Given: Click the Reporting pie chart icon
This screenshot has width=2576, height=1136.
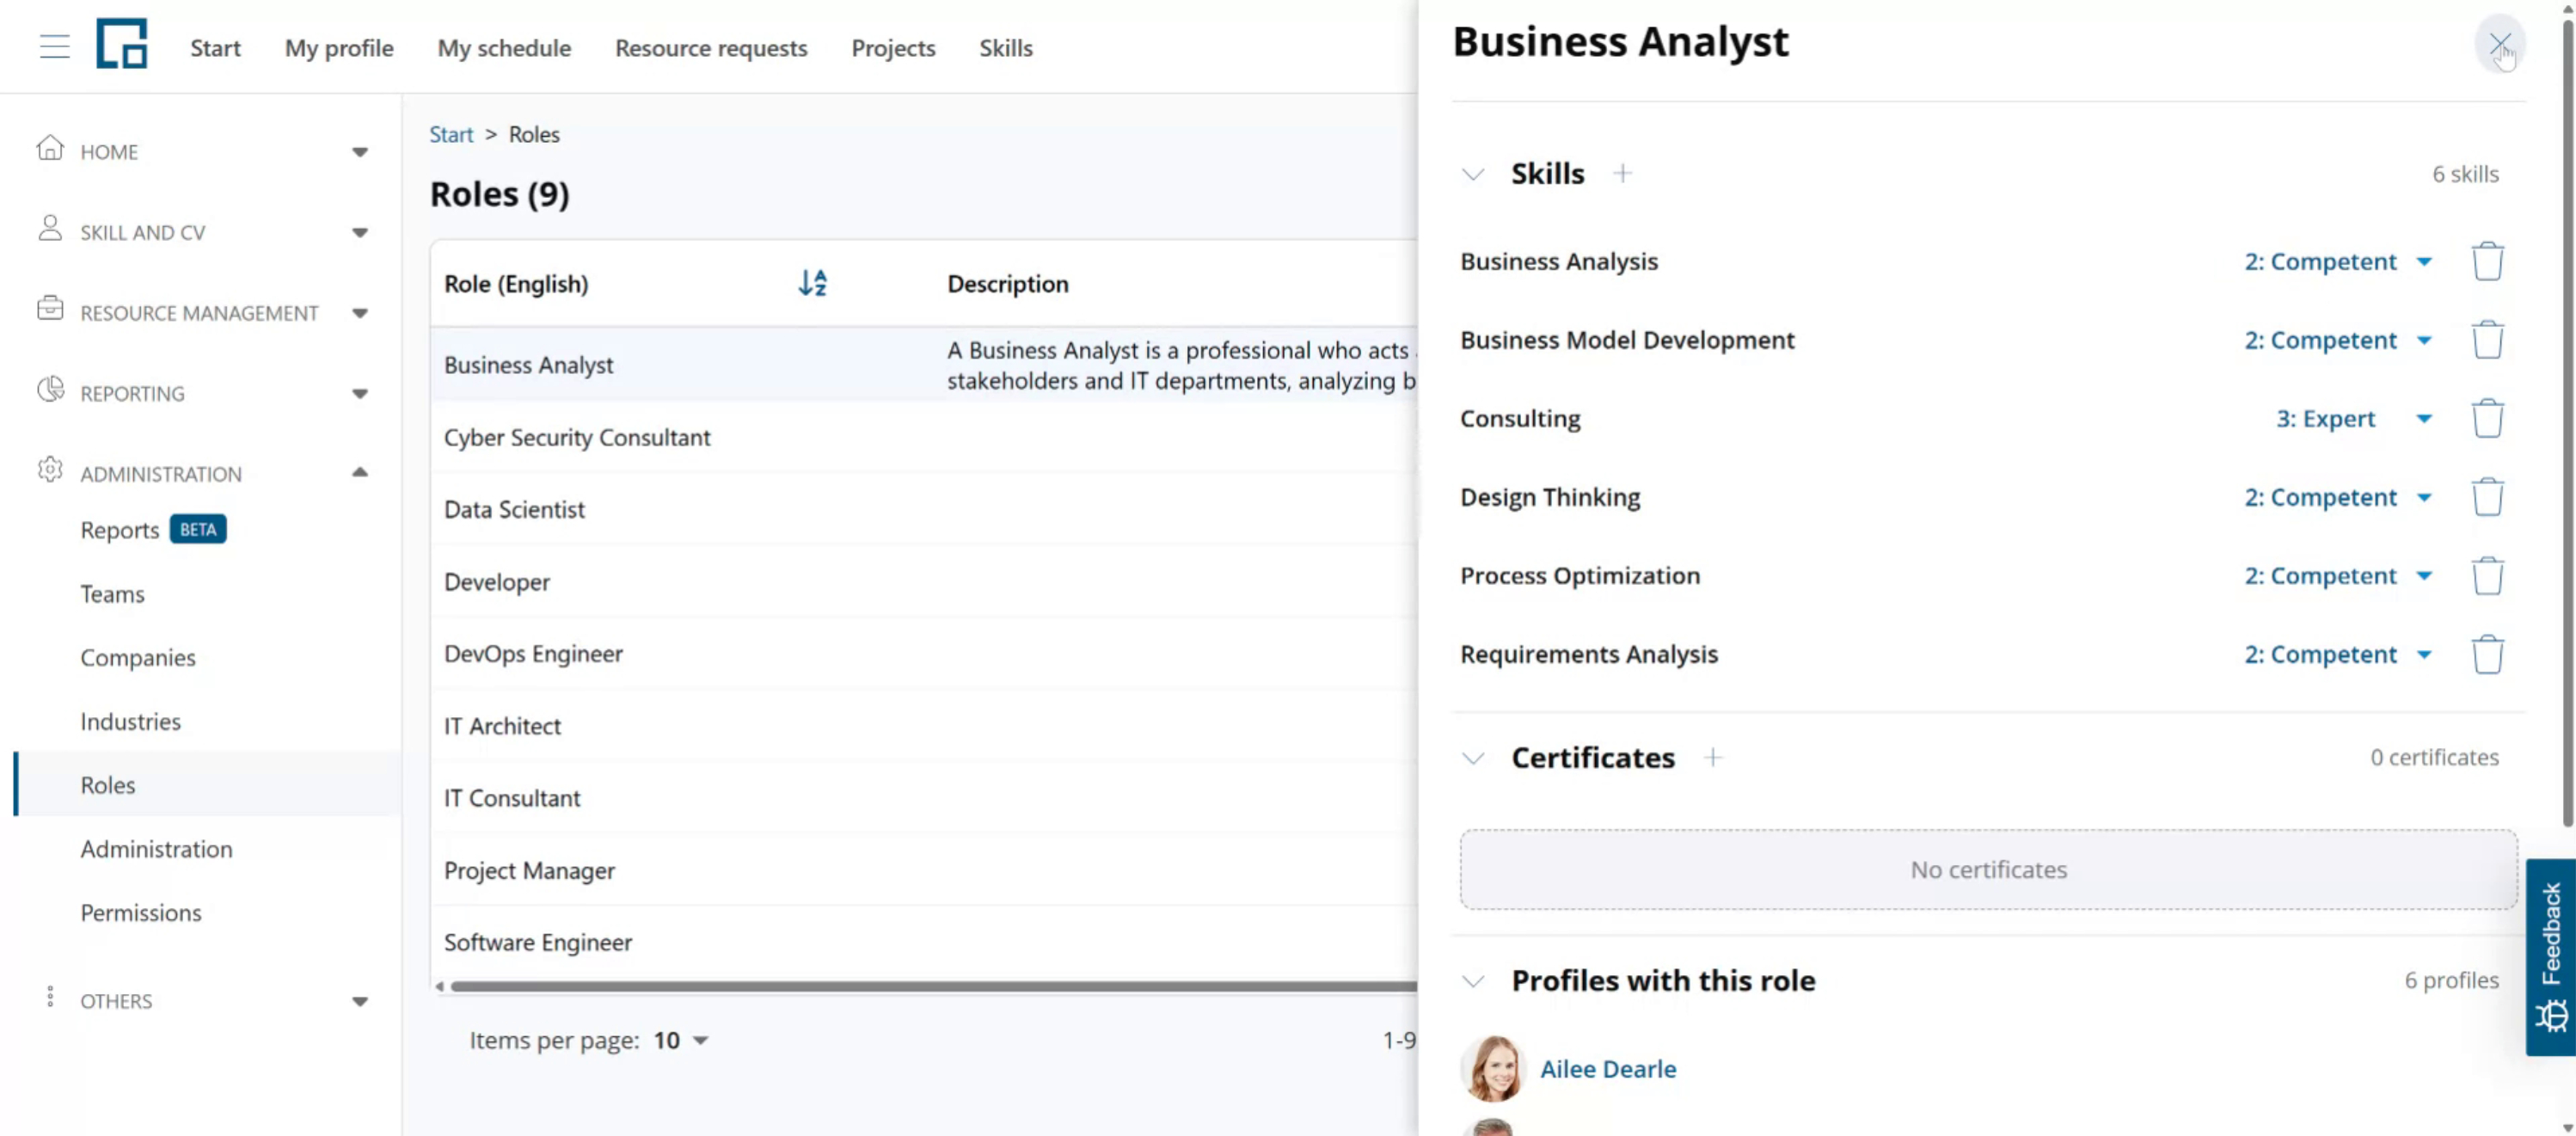Looking at the screenshot, I should (50, 390).
